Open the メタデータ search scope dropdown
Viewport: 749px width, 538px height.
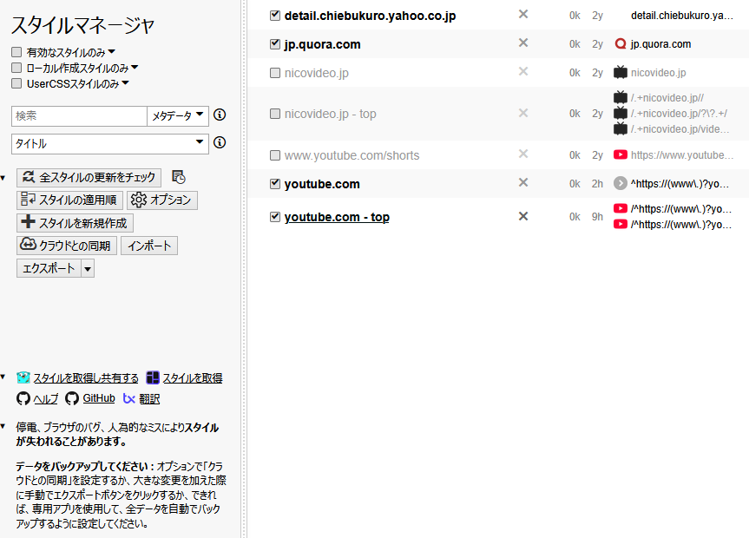tap(178, 115)
